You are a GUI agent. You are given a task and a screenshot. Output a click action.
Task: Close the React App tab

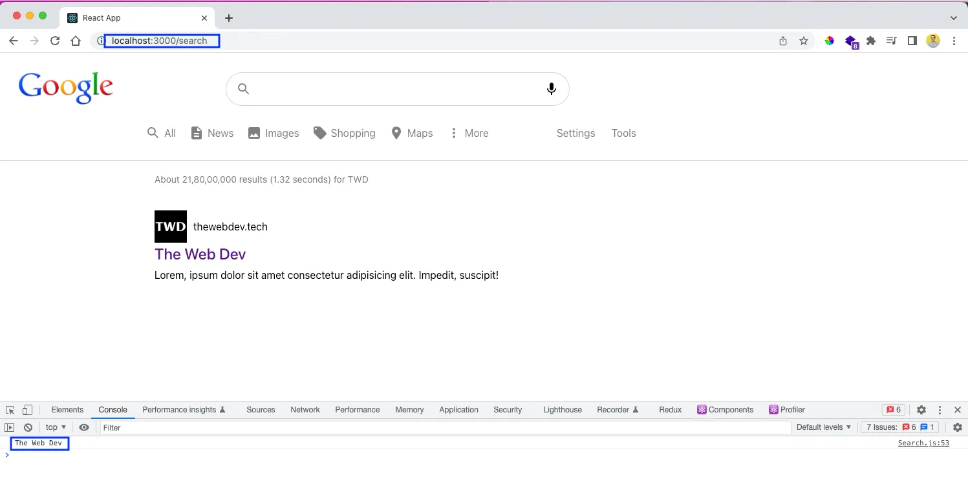[205, 18]
